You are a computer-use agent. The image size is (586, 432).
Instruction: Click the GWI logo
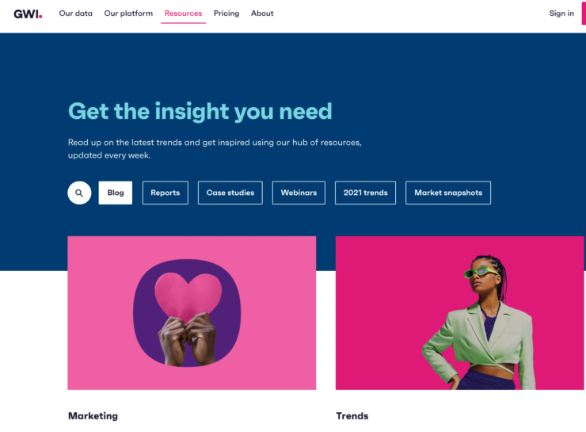[28, 14]
